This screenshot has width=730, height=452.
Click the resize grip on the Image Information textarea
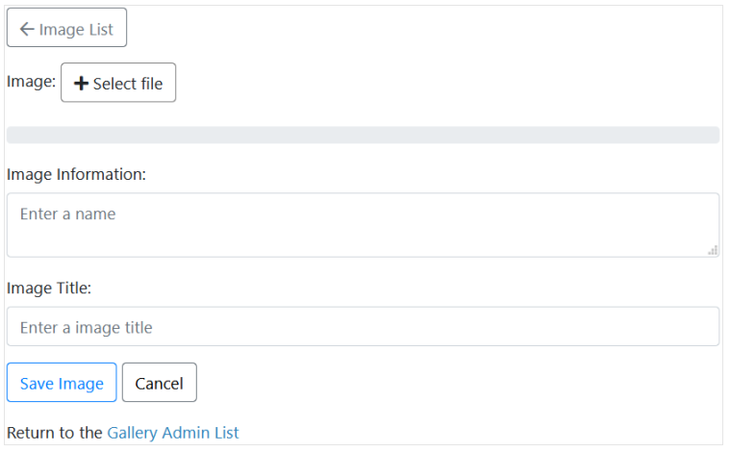pos(713,250)
